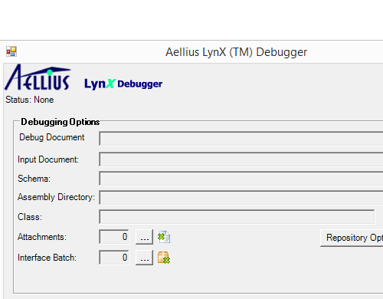The height and width of the screenshot is (299, 383).
Task: Clear attachments with the green X document icon
Action: (164, 237)
